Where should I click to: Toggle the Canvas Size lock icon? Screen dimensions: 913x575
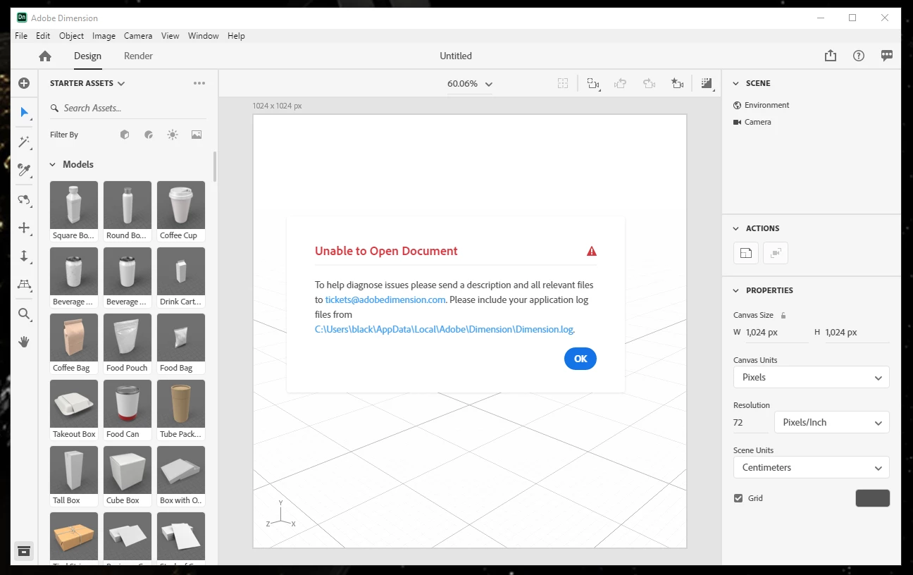pos(783,315)
